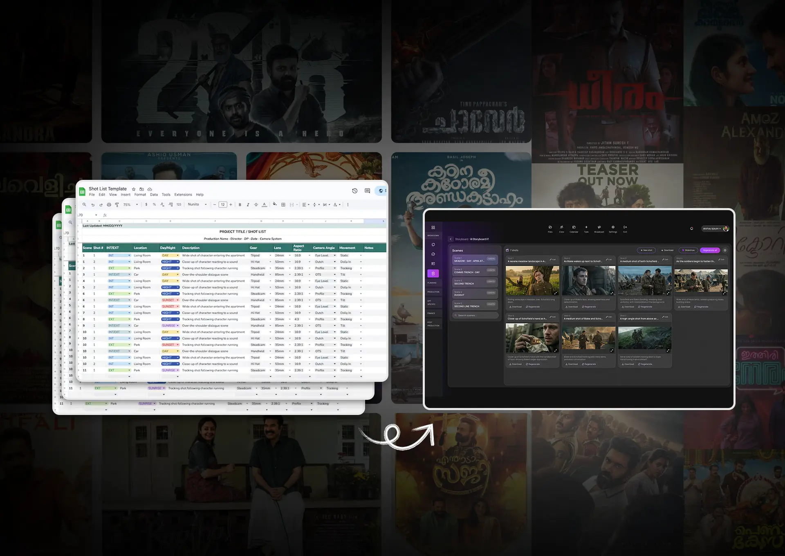The width and height of the screenshot is (785, 556).
Task: Decrease font size with minus button
Action: (215, 204)
